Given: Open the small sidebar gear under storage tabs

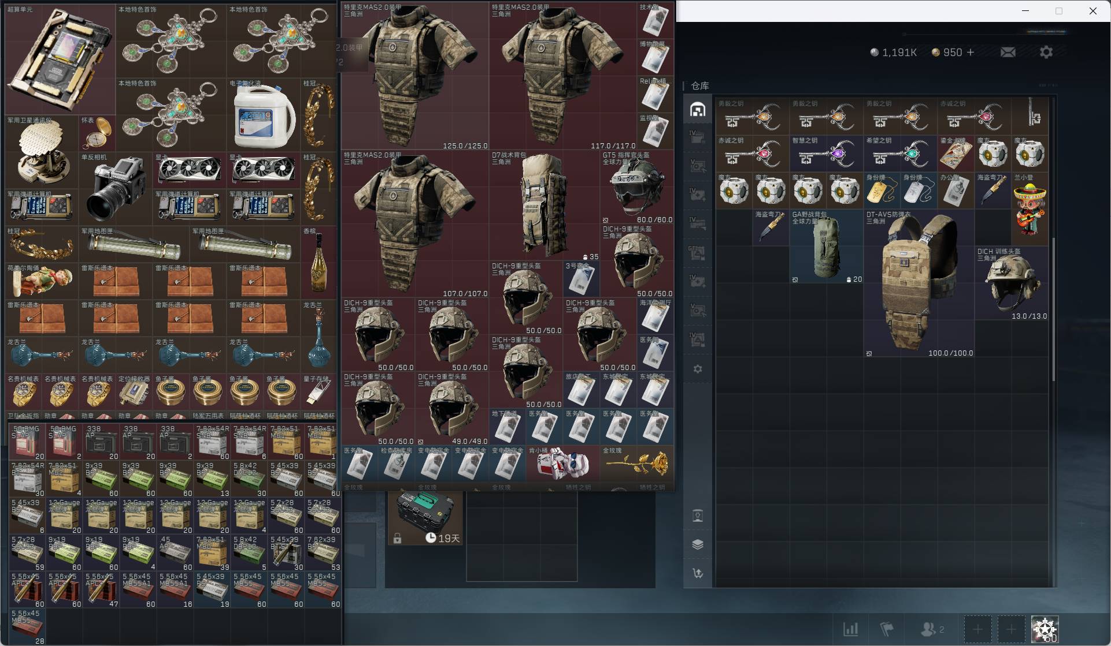Looking at the screenshot, I should click(698, 369).
